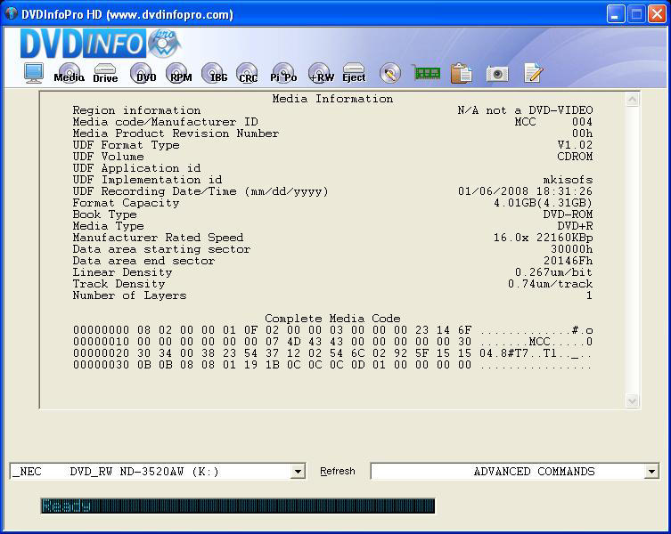This screenshot has height=534, width=671.
Task: Click 'Media code/Manufacturer ID' label
Action: point(165,122)
